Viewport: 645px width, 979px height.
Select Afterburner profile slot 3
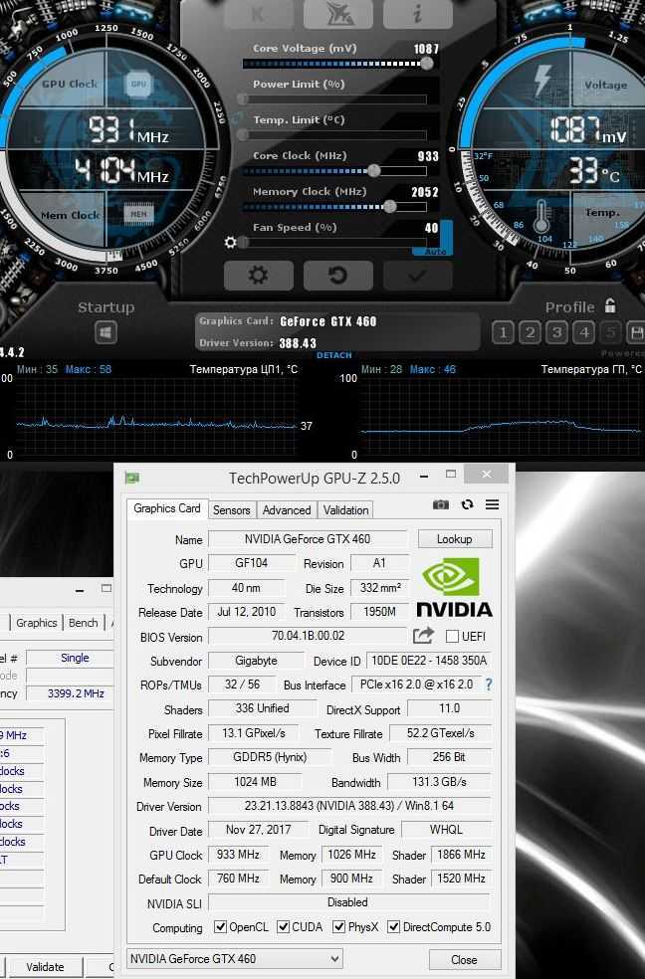(x=557, y=332)
